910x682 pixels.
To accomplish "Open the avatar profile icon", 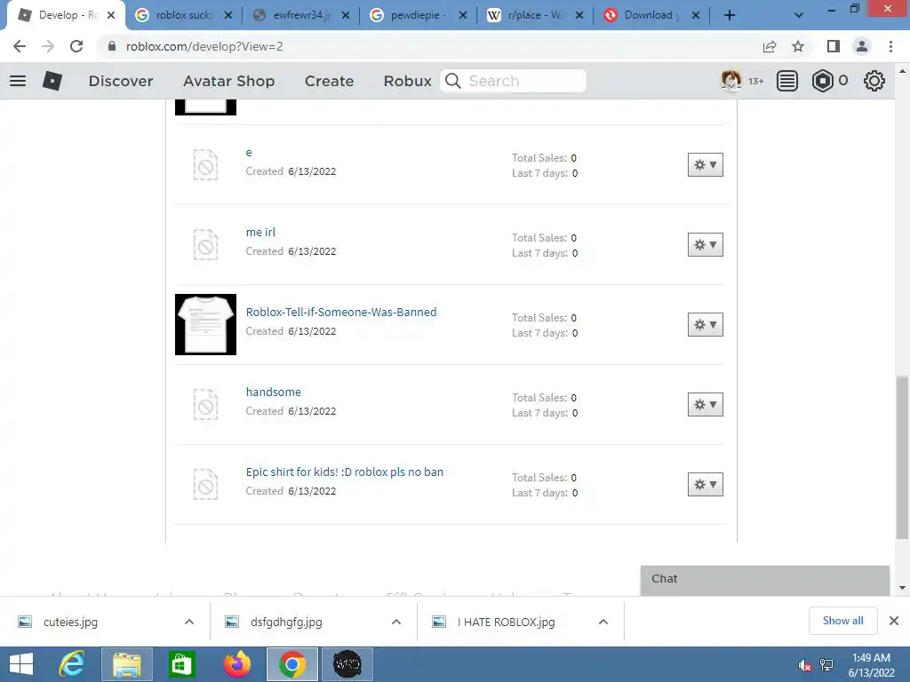I will tap(730, 81).
